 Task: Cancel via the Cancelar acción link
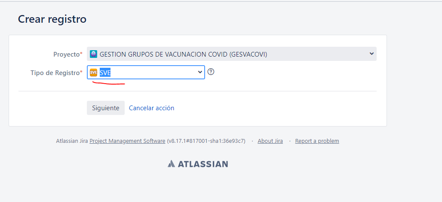(x=152, y=108)
